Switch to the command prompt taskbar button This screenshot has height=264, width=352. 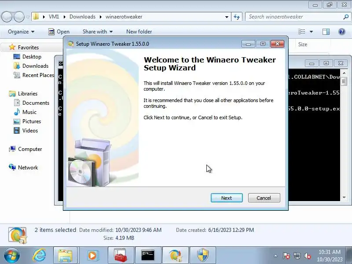[148, 256]
